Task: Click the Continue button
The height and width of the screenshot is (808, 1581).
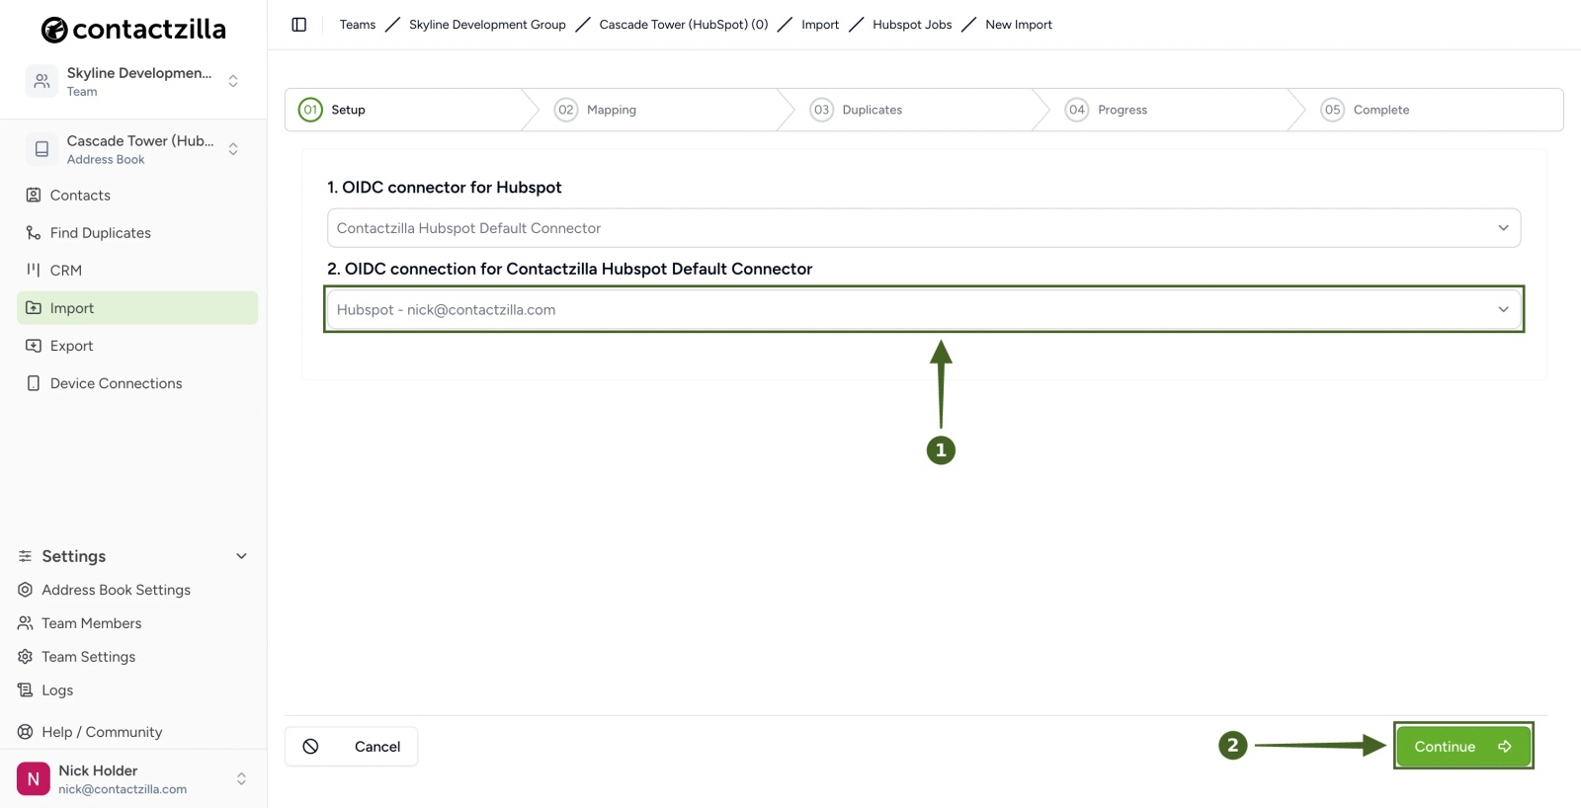Action: (1463, 747)
